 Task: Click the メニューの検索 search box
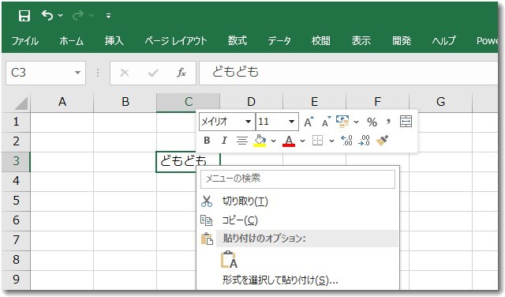pyautogui.click(x=298, y=179)
